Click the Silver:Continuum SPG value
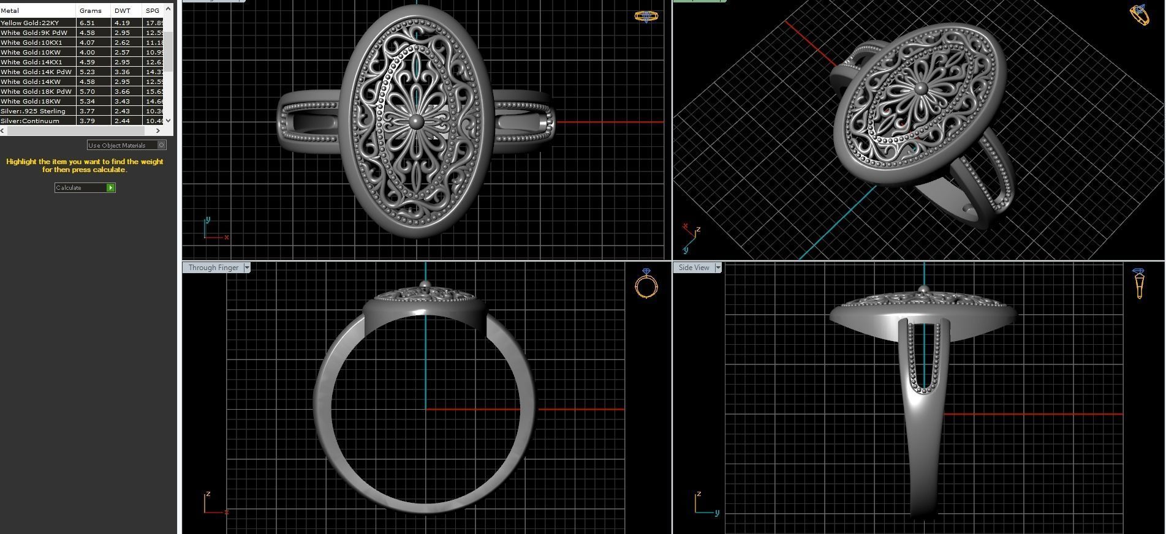The width and height of the screenshot is (1166, 534). click(154, 121)
